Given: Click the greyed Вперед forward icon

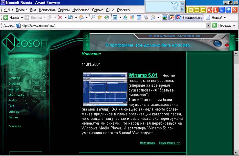Looking at the screenshot, I should point(27,17).
